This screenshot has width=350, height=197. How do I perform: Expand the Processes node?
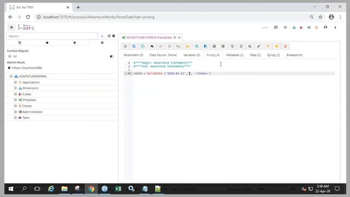(15, 100)
